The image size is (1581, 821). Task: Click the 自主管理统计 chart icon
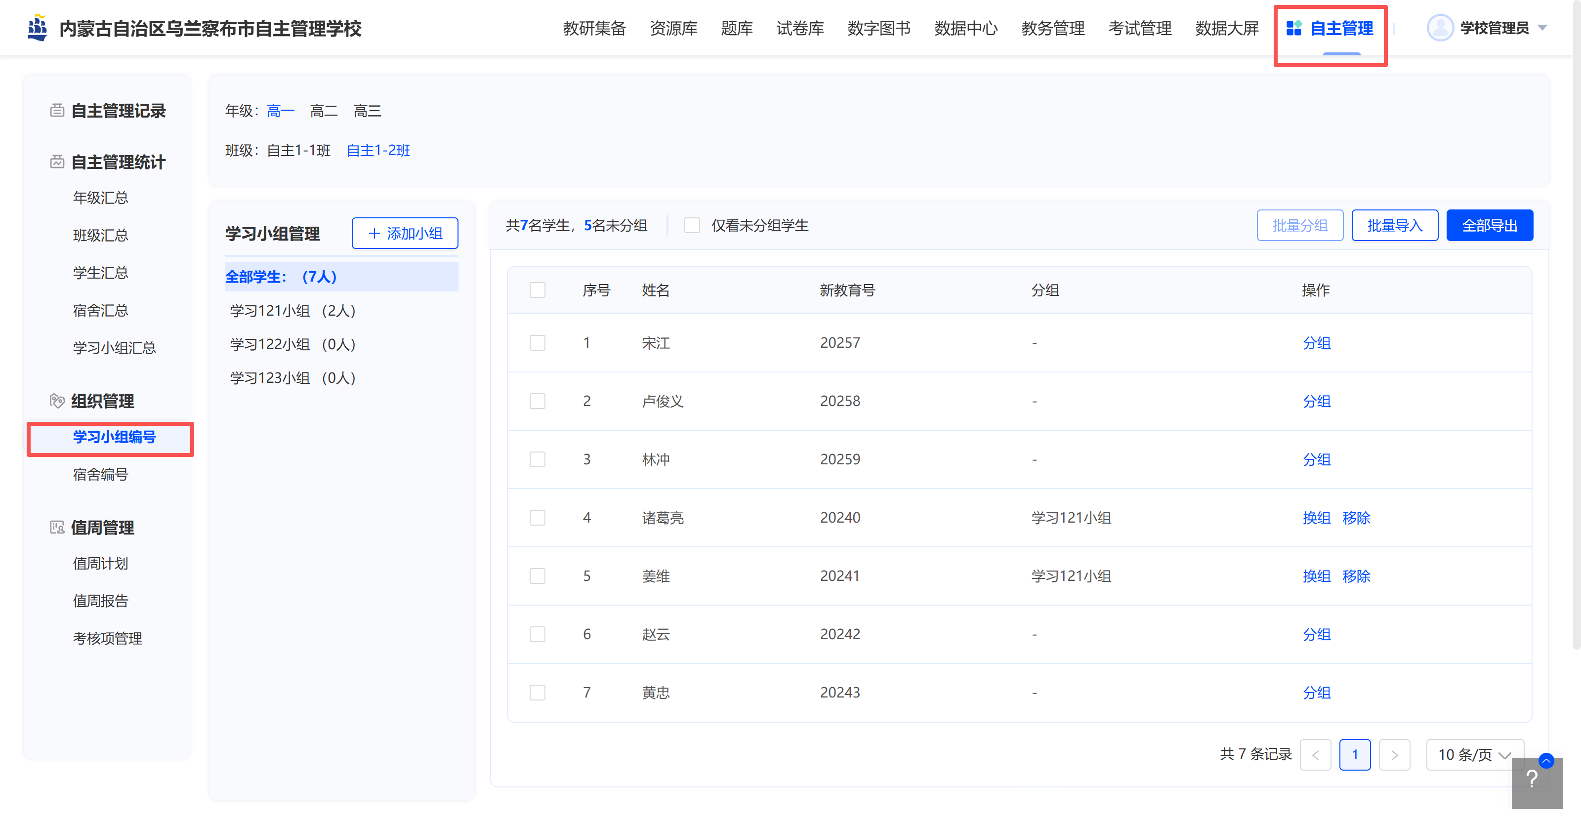tap(57, 162)
